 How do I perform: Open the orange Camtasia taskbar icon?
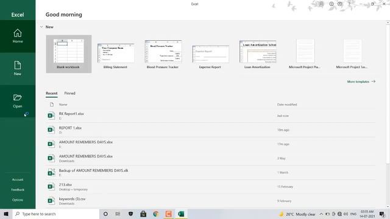click(169, 214)
